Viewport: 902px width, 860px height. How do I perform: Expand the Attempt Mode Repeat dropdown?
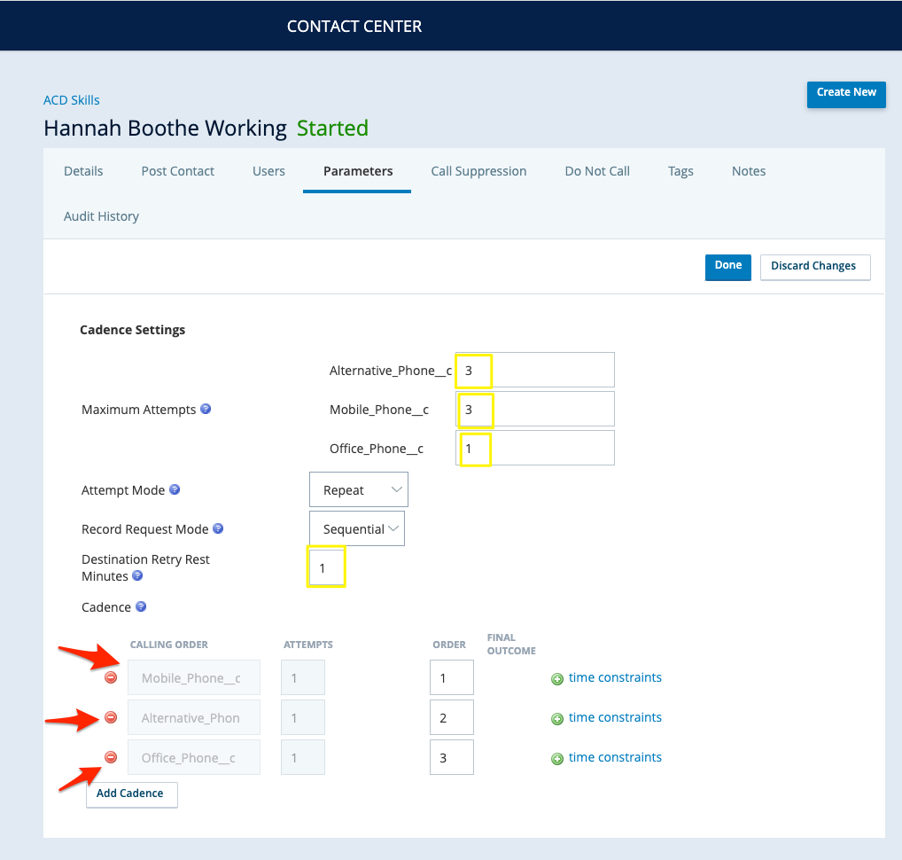[x=359, y=490]
